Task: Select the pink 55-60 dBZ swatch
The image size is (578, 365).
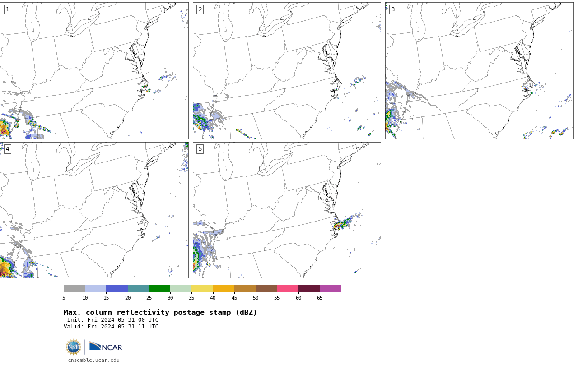Action: (x=288, y=289)
